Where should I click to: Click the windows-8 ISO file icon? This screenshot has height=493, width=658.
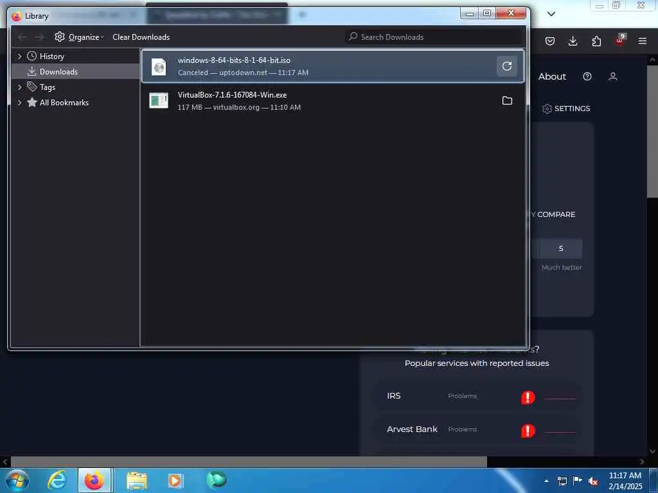[159, 66]
